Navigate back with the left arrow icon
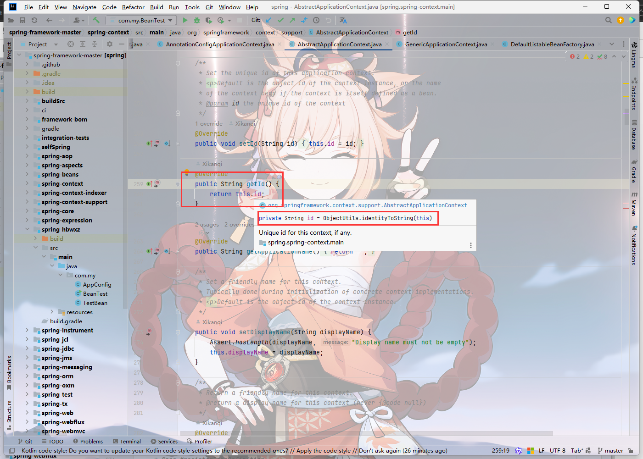Image resolution: width=643 pixels, height=459 pixels. (x=49, y=20)
